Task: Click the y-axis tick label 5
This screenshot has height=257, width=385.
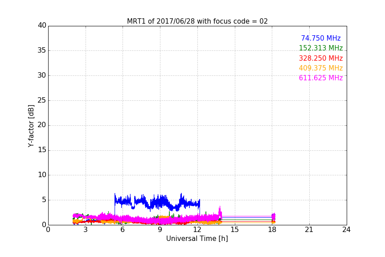Action: [44, 200]
